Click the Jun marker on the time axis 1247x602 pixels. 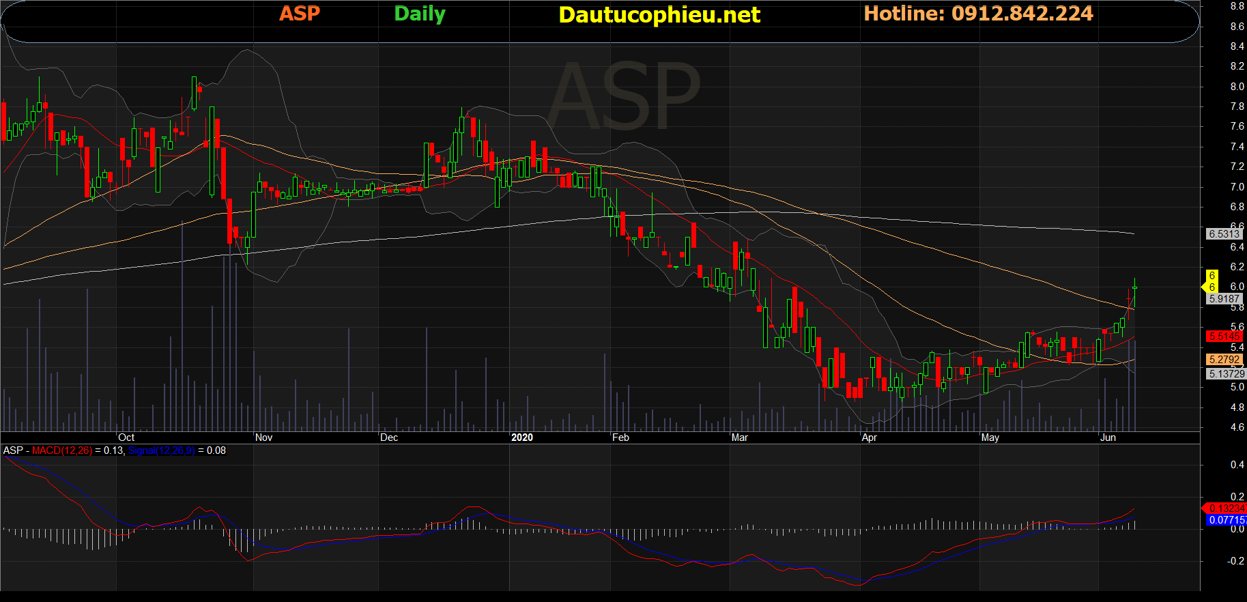point(1108,438)
